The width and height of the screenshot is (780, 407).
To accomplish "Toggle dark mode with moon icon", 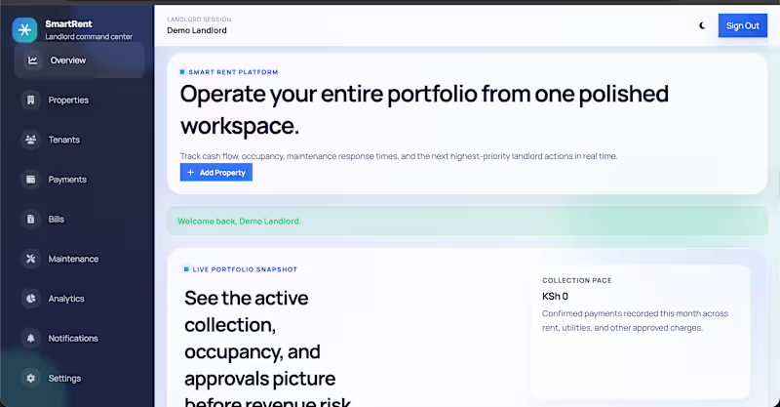I will (x=702, y=25).
